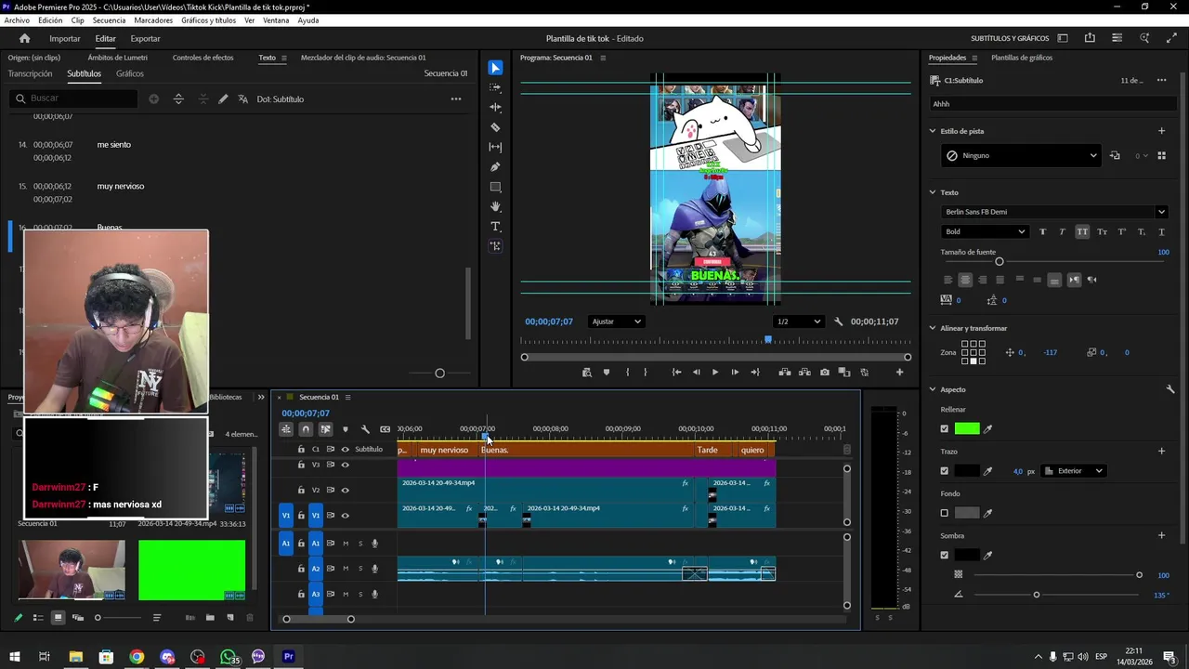Switch to the Gráficos tab

pos(130,73)
